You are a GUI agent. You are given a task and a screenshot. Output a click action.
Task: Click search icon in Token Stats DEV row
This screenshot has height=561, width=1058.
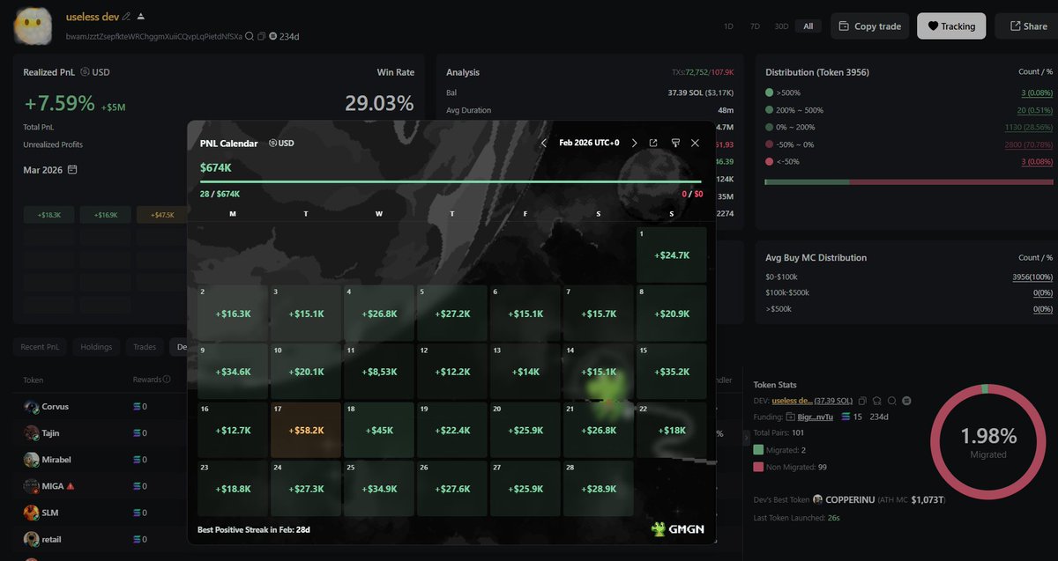892,401
